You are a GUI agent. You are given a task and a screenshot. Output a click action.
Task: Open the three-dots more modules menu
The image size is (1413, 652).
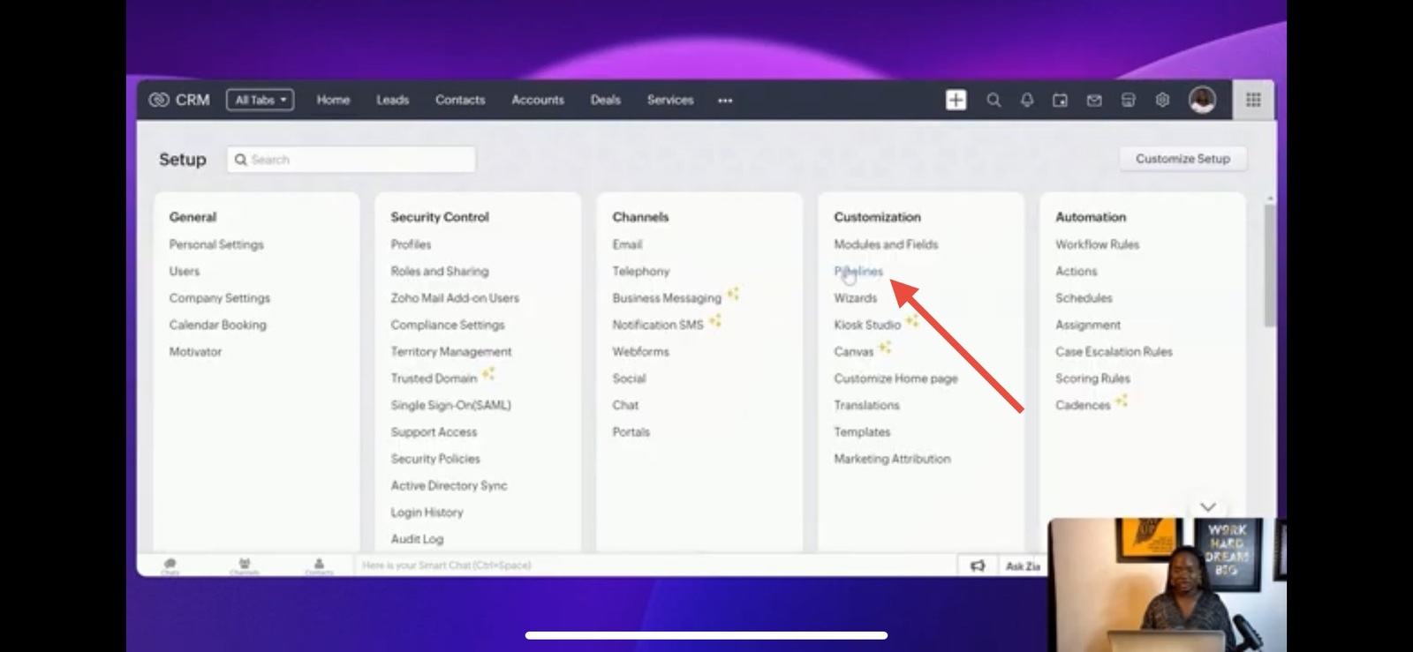coord(725,101)
